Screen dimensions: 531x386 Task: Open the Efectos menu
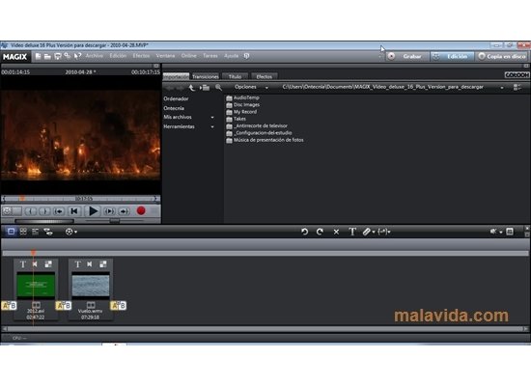click(x=141, y=56)
